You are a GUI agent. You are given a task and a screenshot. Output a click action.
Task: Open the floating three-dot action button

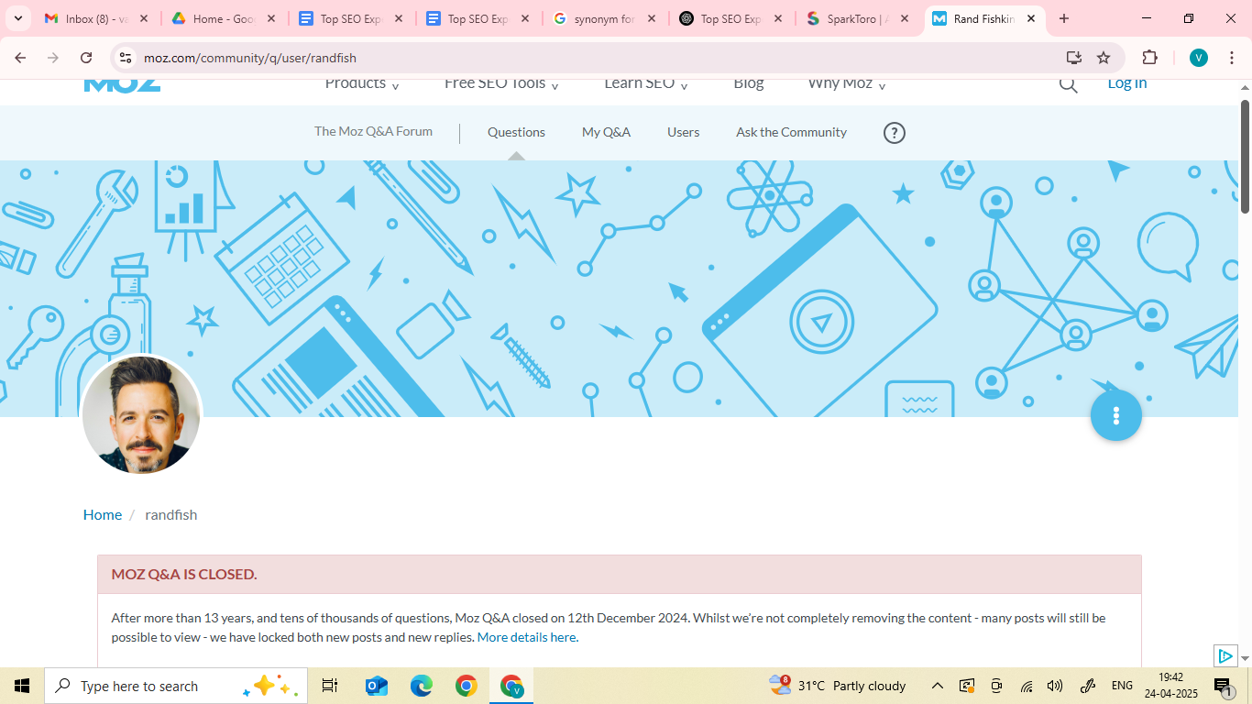1115,415
